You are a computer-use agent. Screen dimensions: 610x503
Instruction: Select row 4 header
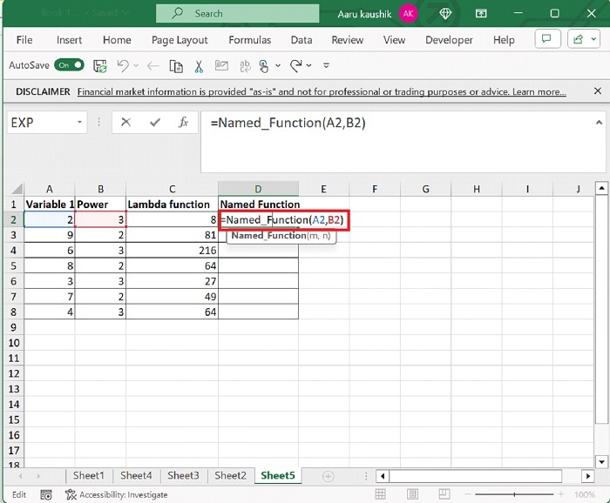point(14,250)
